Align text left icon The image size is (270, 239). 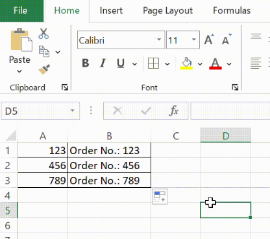pos(256,63)
